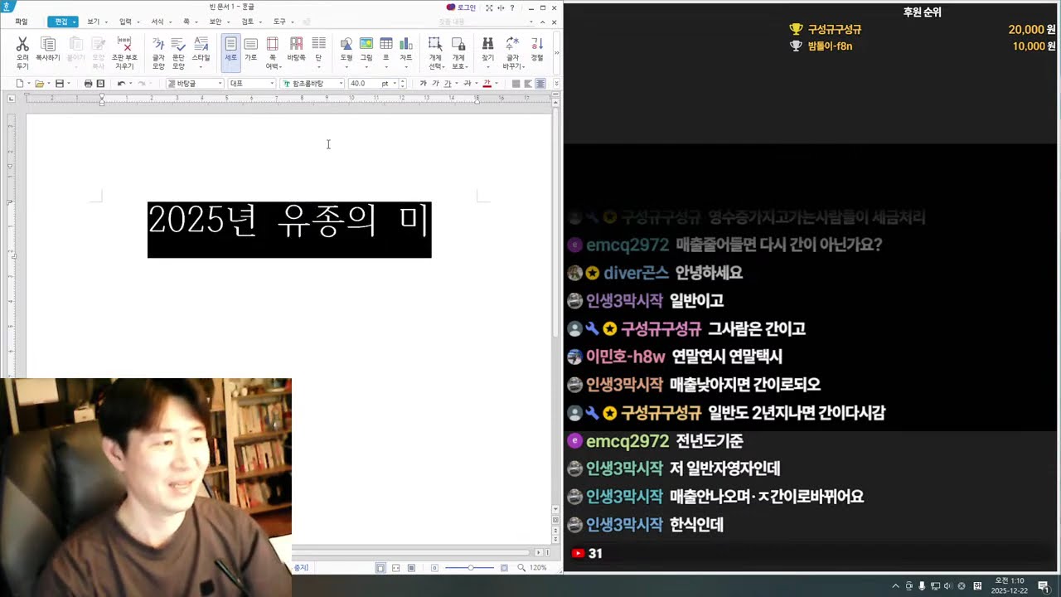Click the print preview icon
The image size is (1061, 597).
pyautogui.click(x=100, y=84)
